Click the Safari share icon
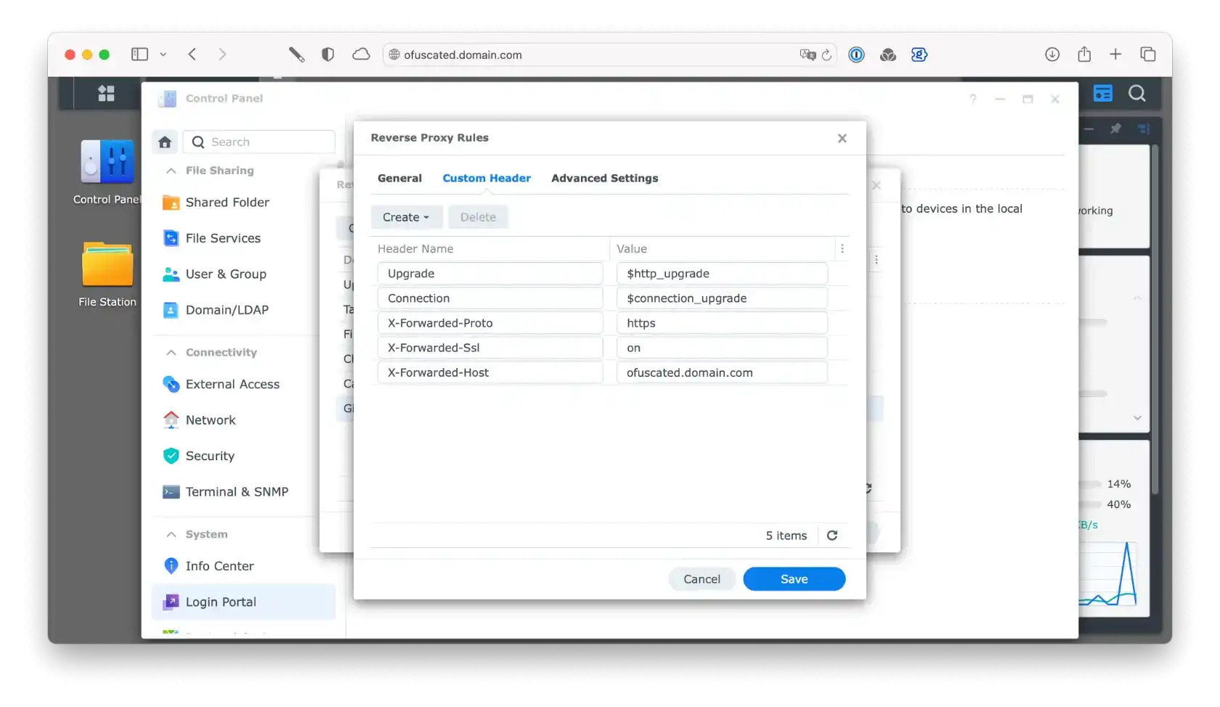Screen dimensions: 1220x707 click(x=1084, y=54)
